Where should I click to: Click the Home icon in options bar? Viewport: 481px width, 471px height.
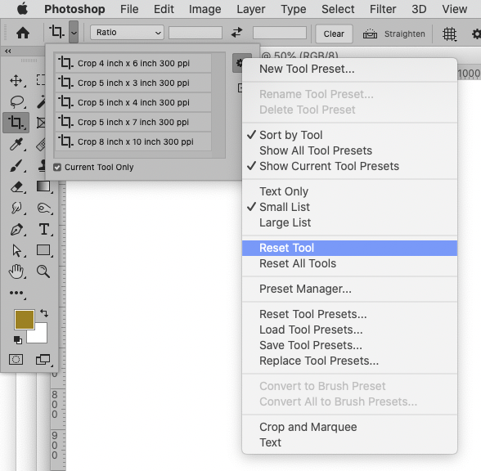[x=23, y=33]
